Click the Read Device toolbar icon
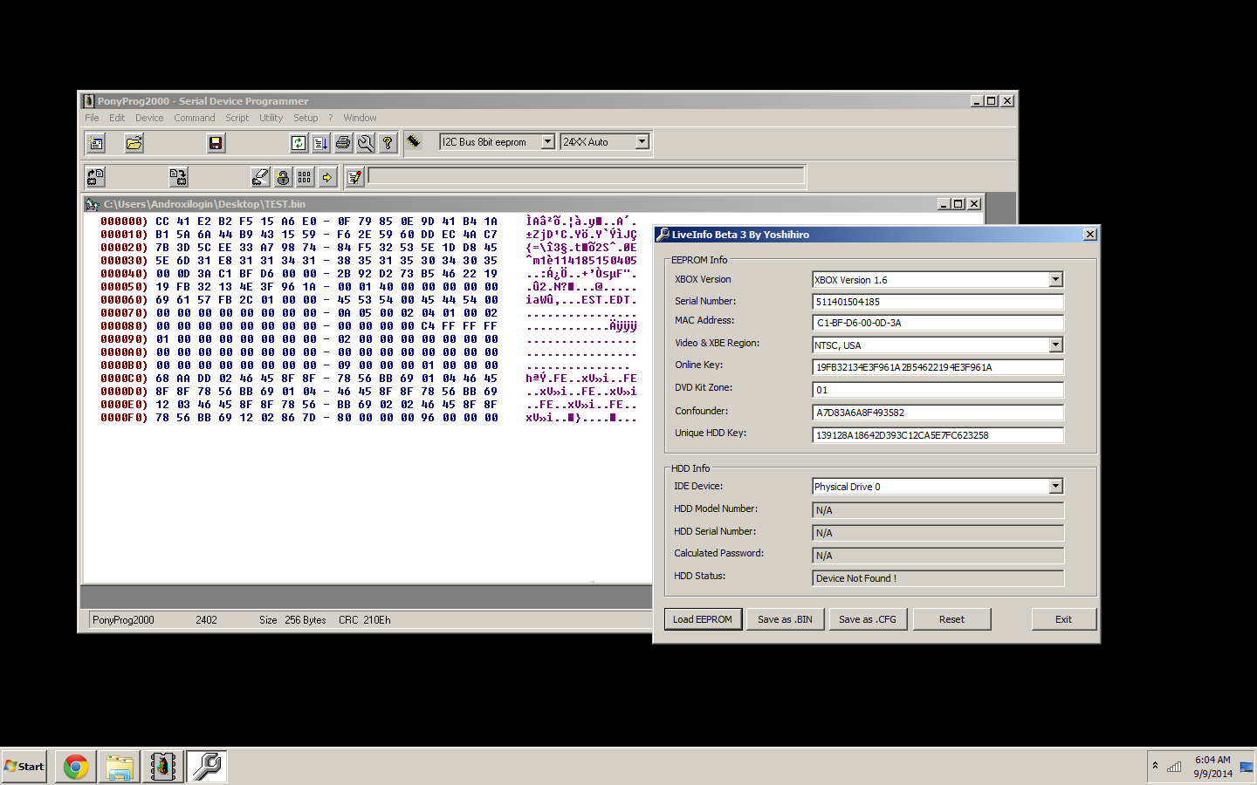Image resolution: width=1257 pixels, height=785 pixels. 95,177
